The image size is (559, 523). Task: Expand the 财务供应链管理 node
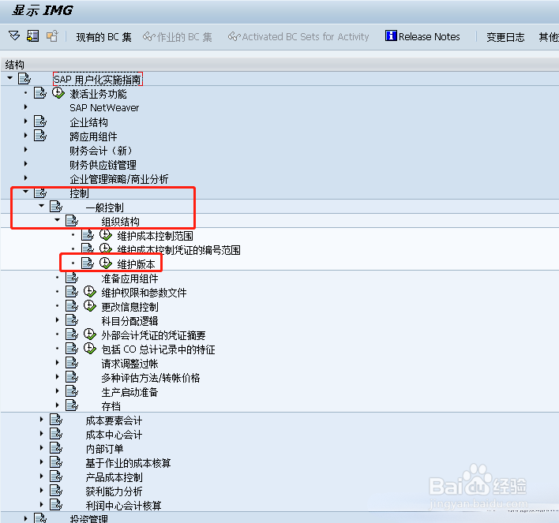pyautogui.click(x=25, y=164)
